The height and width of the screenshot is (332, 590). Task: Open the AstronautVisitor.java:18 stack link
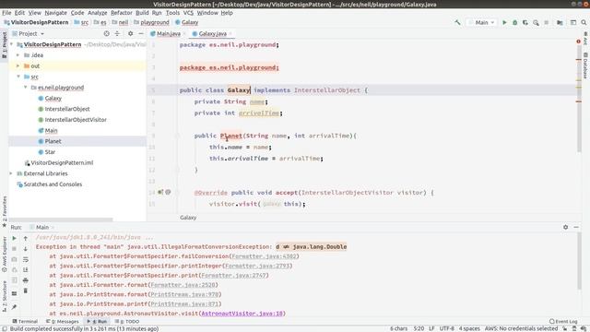tap(242, 314)
